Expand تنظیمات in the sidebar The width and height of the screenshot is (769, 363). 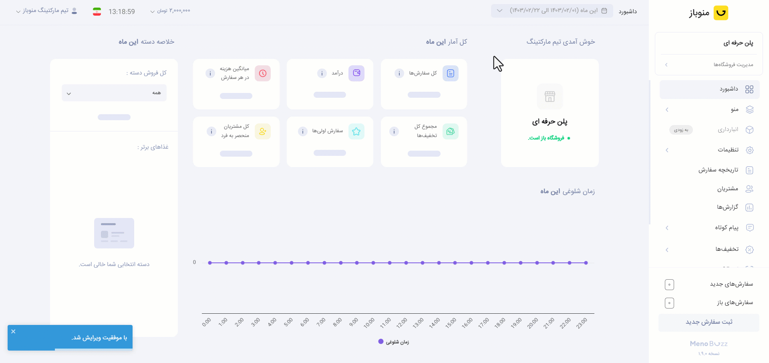709,150
